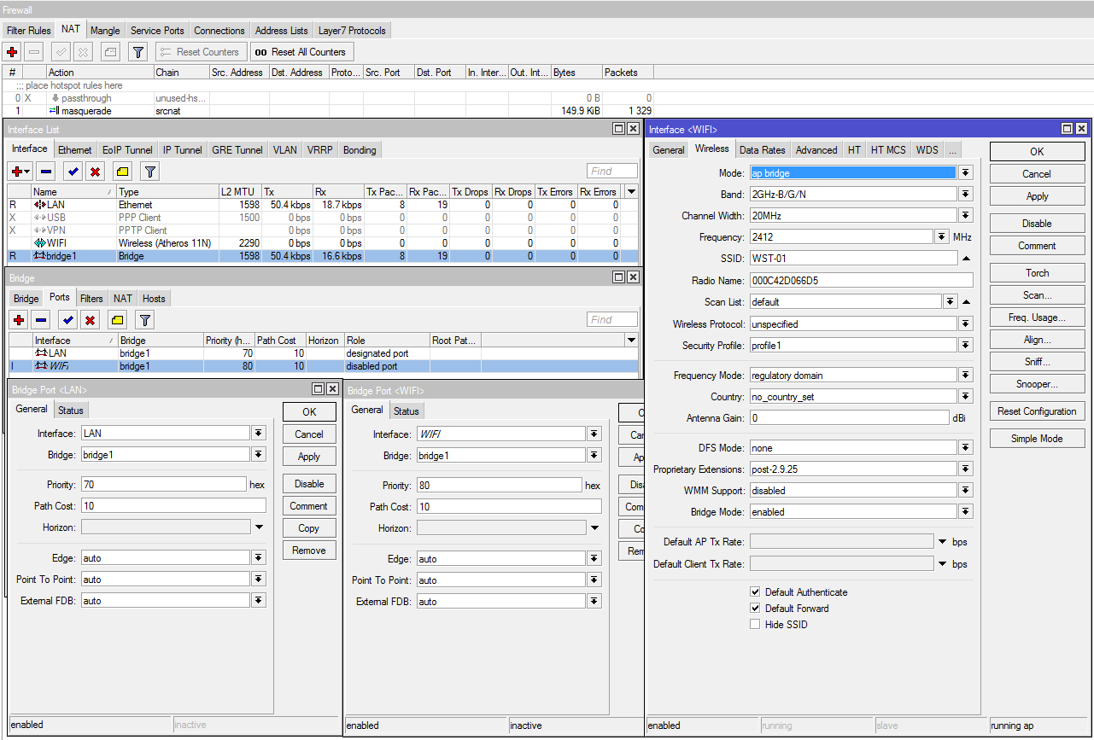Enable interface with blue checkmark in Interface List
The image size is (1094, 740).
tap(73, 172)
